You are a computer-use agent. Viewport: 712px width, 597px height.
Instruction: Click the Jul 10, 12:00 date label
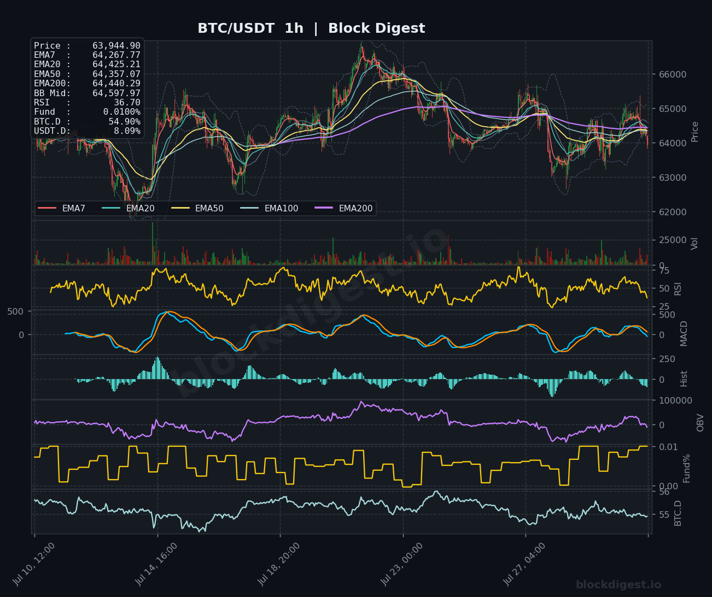pos(34,564)
